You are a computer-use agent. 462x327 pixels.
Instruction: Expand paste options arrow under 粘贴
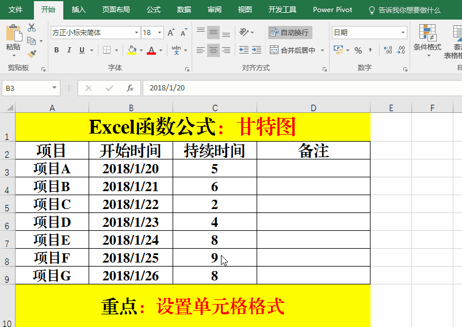(14, 55)
